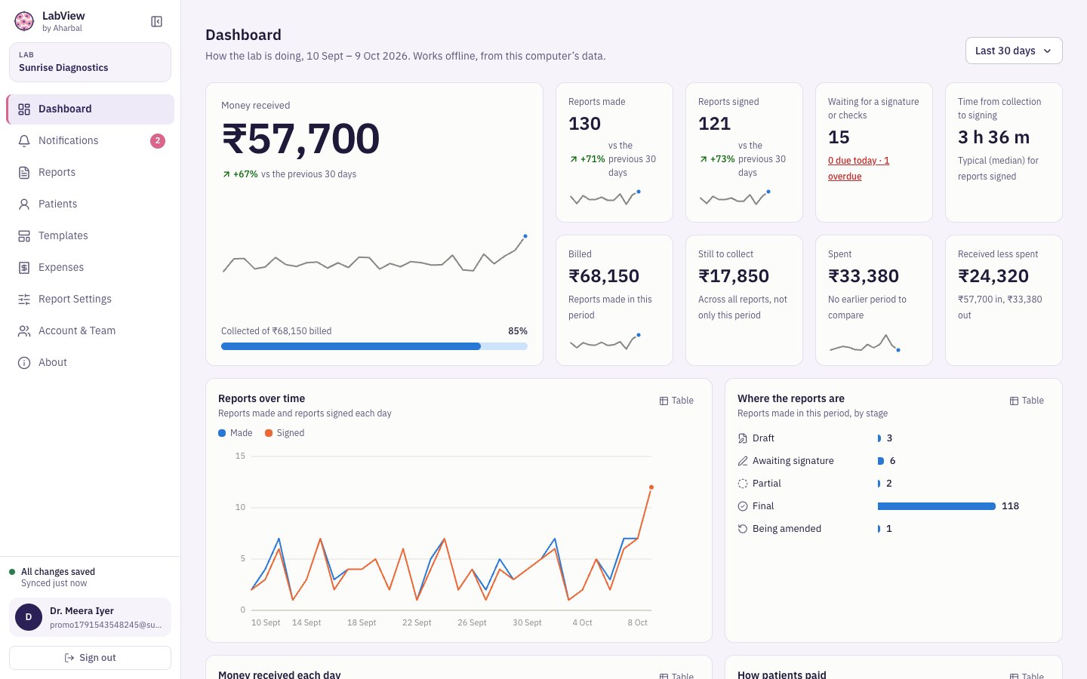This screenshot has width=1087, height=679.
Task: Open the Expenses page
Action: [x=90, y=268]
